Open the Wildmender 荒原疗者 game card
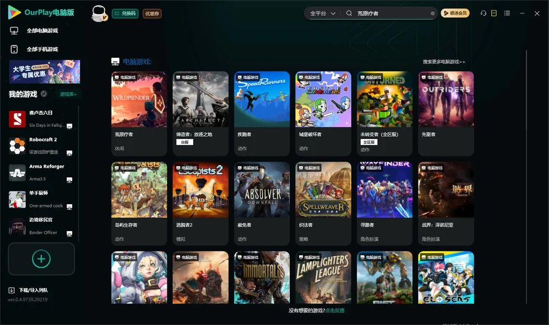Viewport: 549px width, 325px height. pos(139,114)
